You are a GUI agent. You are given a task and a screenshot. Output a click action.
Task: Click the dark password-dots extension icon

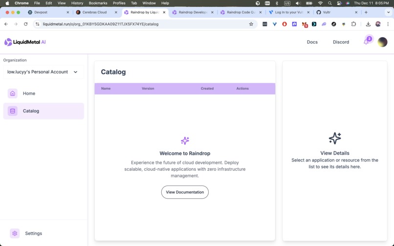coord(264,24)
